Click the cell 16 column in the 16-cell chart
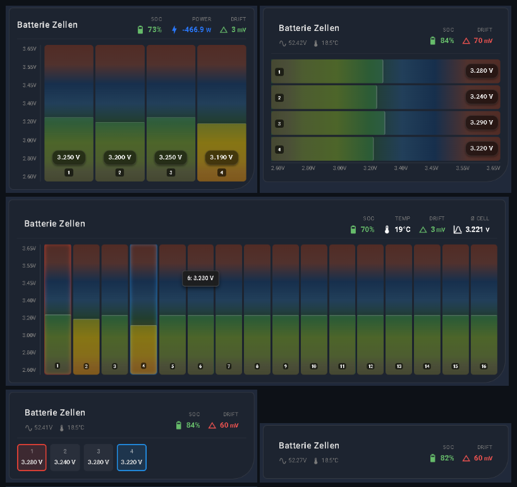Screen dimensions: 517x487 click(x=484, y=309)
